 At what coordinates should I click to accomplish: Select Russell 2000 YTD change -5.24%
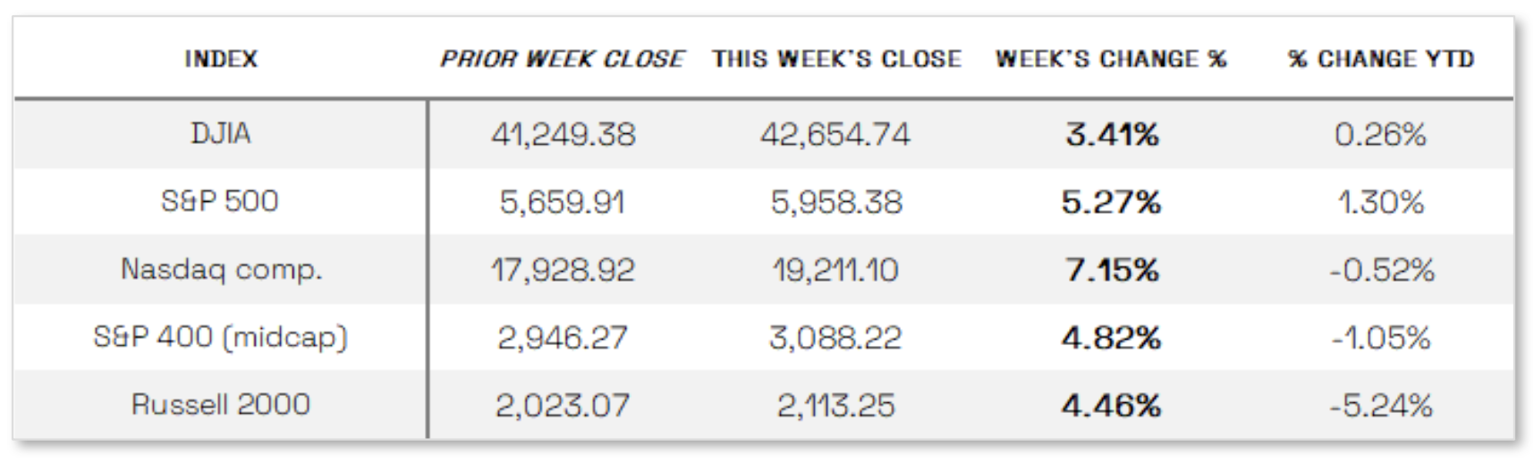(x=1381, y=406)
